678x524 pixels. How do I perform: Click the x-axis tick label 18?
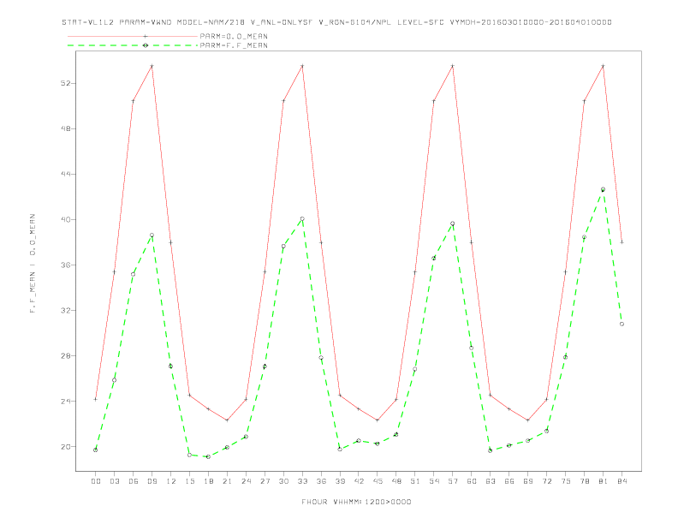tap(208, 481)
